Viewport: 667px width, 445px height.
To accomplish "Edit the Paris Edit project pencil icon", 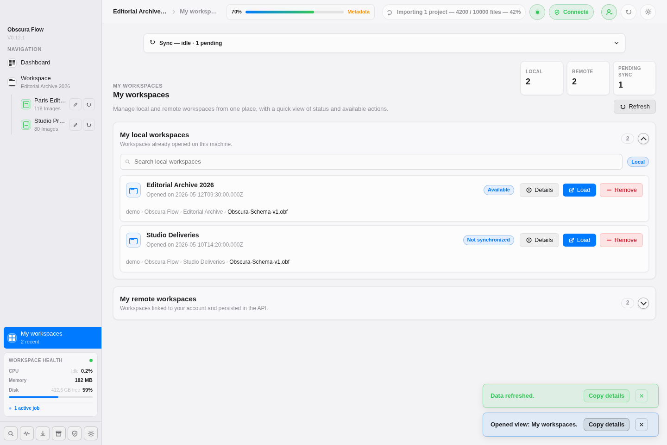I will (76, 104).
